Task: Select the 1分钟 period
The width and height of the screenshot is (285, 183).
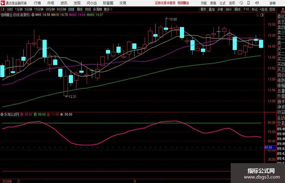Action: point(19,9)
